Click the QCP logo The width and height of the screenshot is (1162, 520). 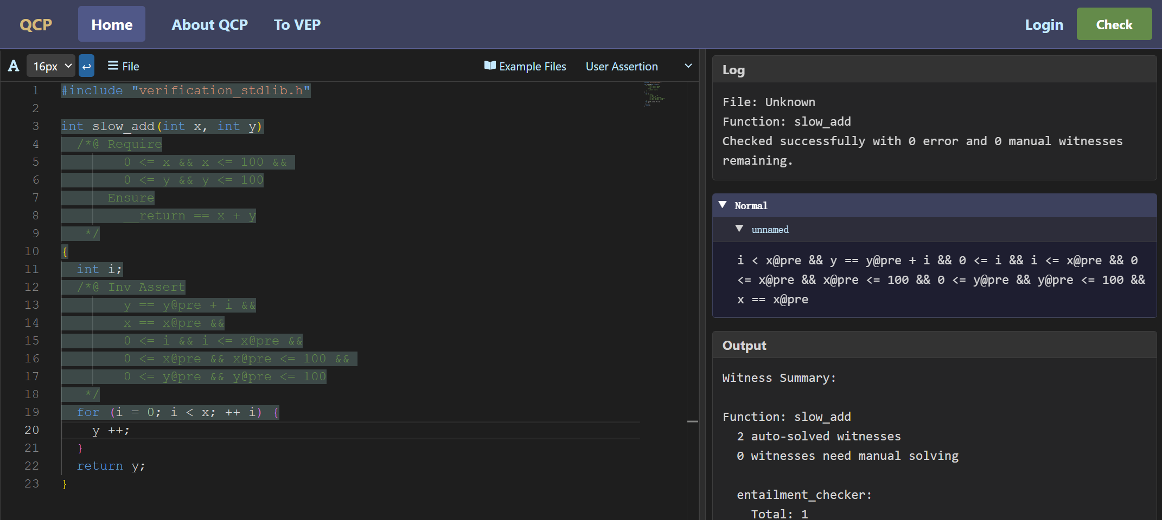click(x=36, y=25)
